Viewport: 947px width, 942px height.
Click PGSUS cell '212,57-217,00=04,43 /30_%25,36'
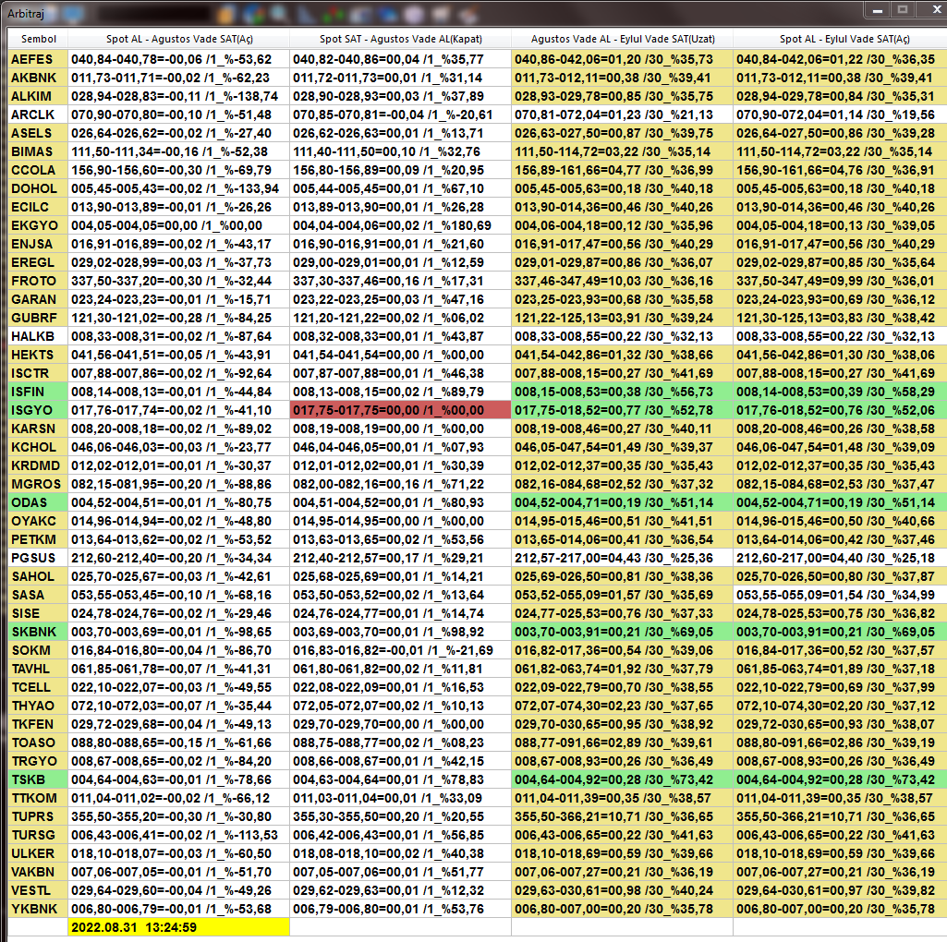pos(622,558)
